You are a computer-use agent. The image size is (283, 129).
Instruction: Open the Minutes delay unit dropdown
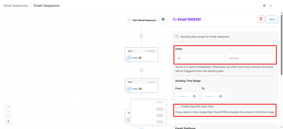click(250, 58)
